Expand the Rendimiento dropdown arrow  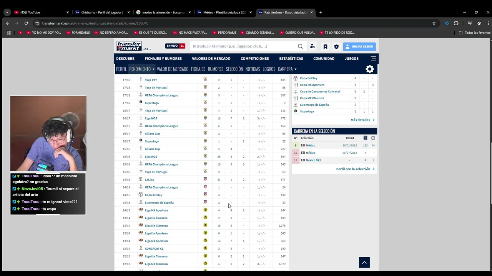153,69
